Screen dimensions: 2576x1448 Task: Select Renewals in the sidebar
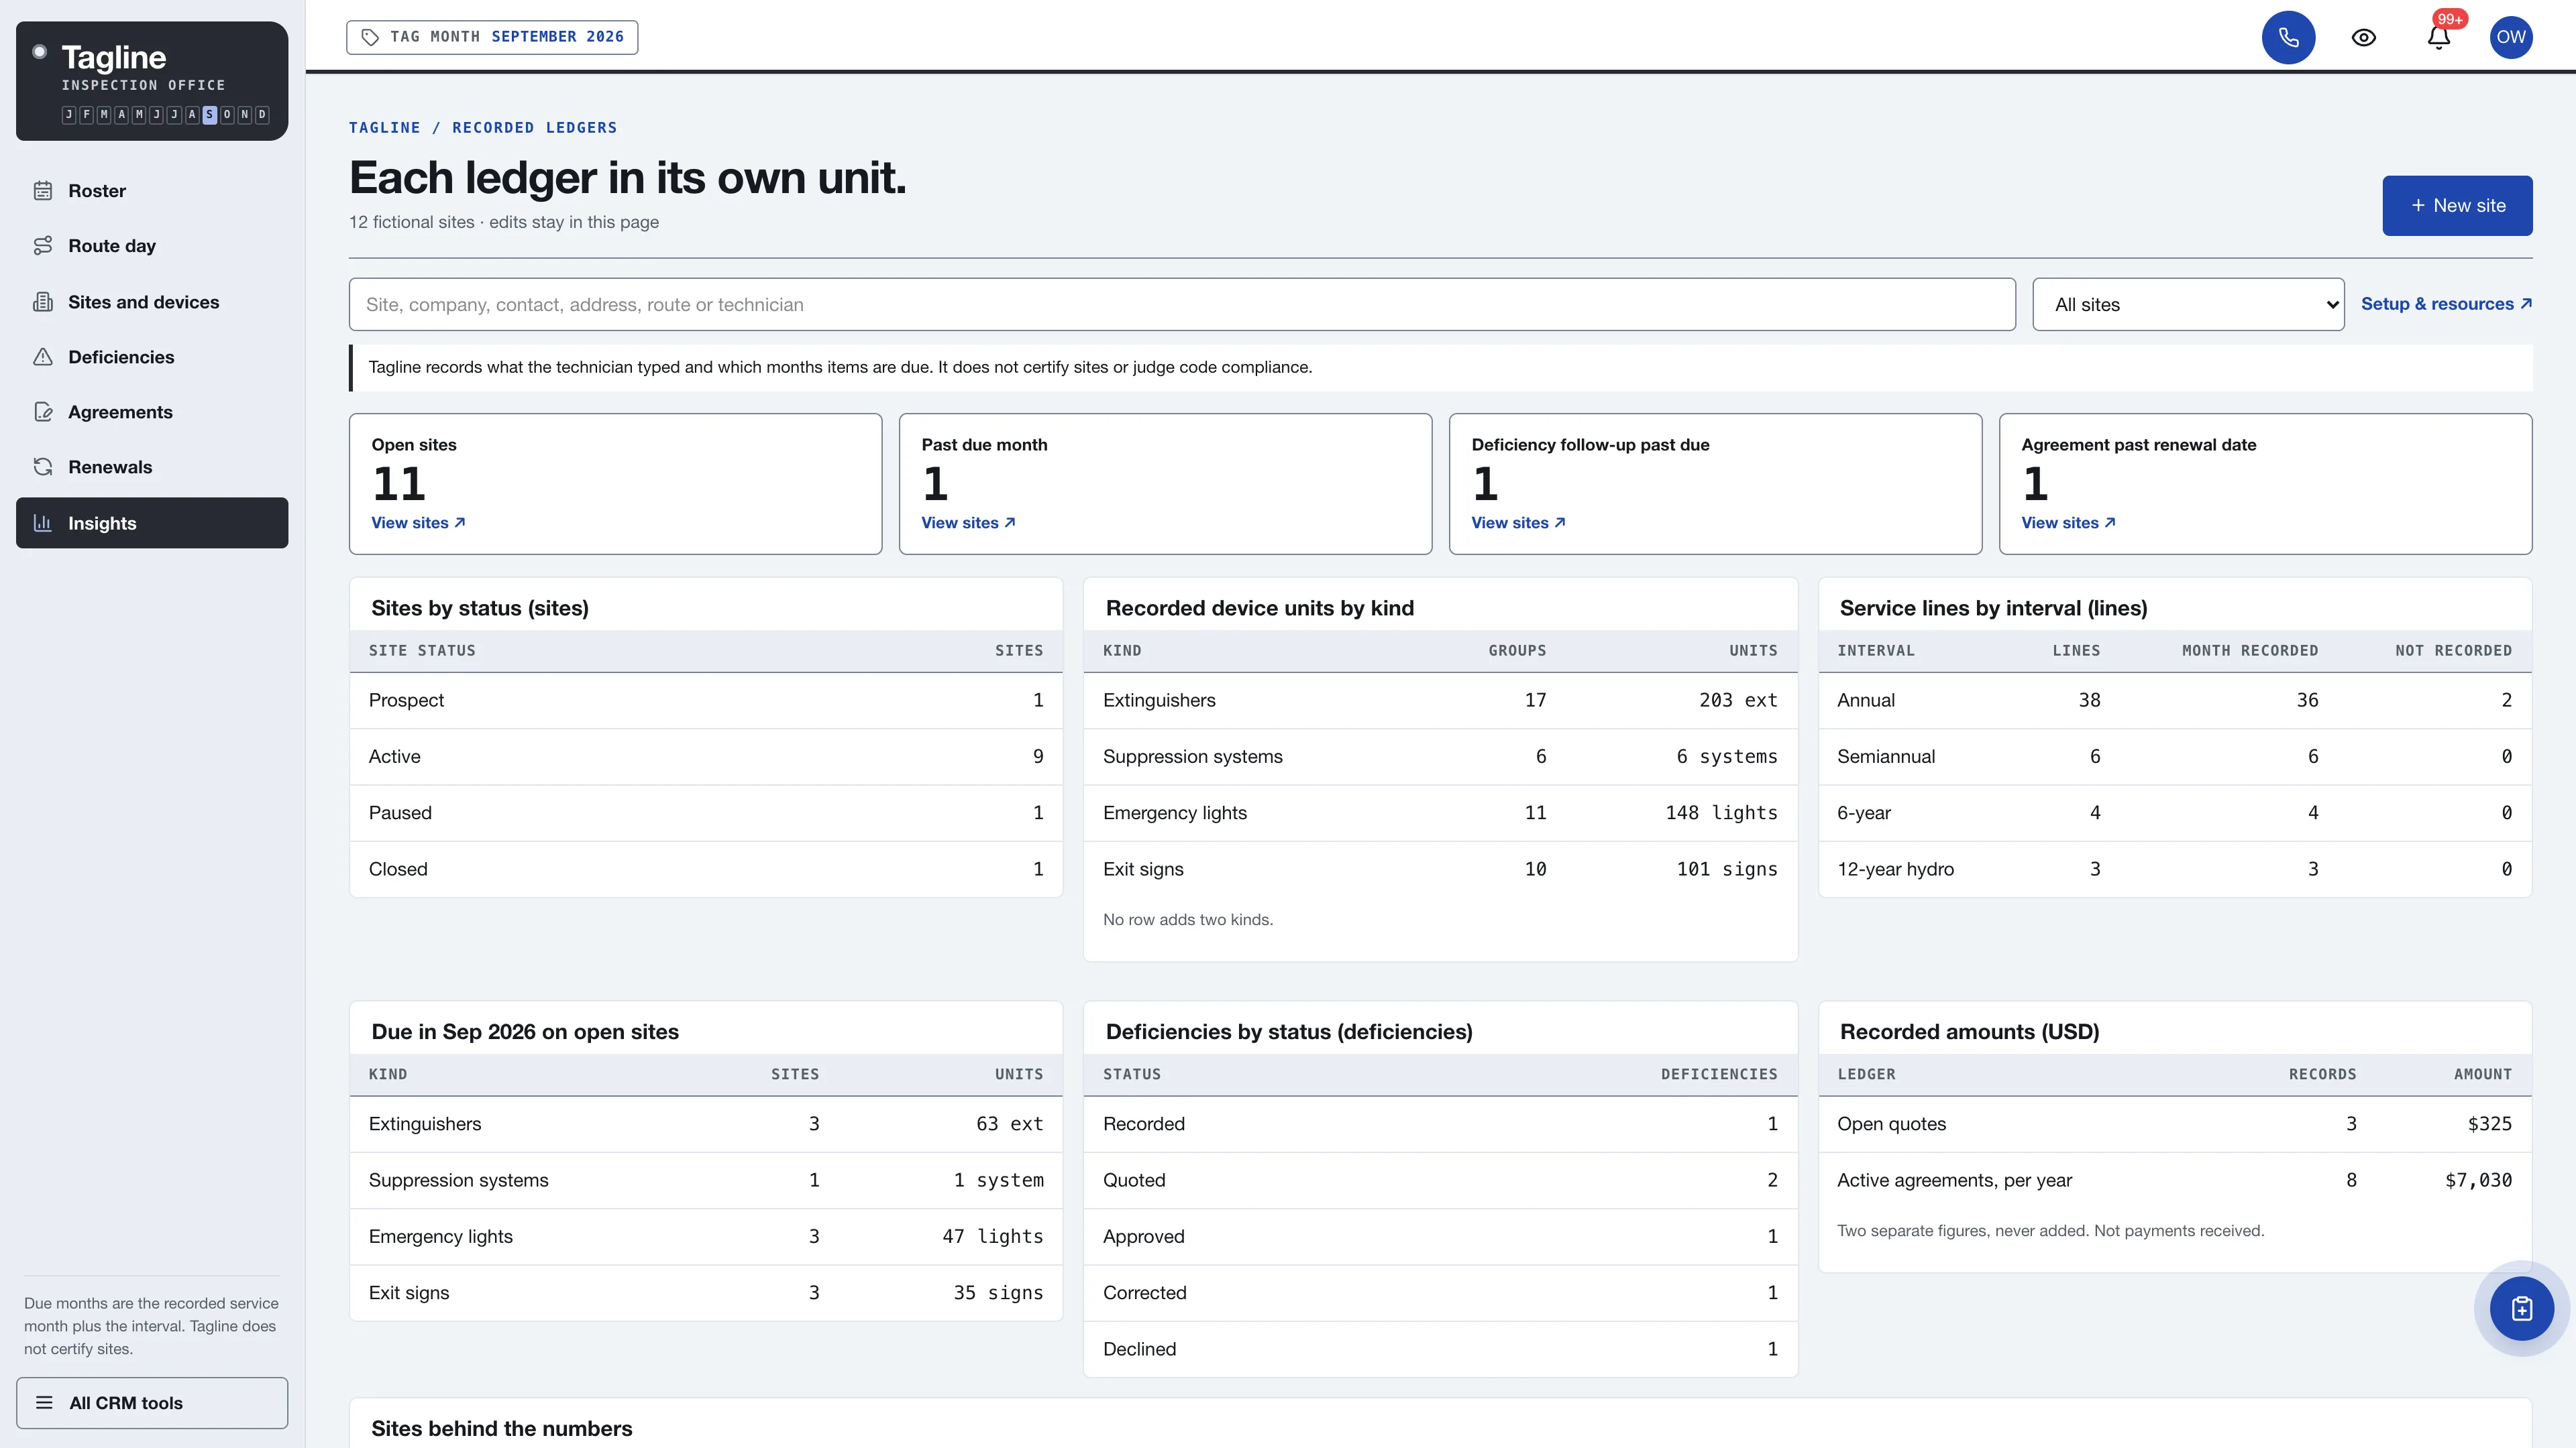click(152, 467)
